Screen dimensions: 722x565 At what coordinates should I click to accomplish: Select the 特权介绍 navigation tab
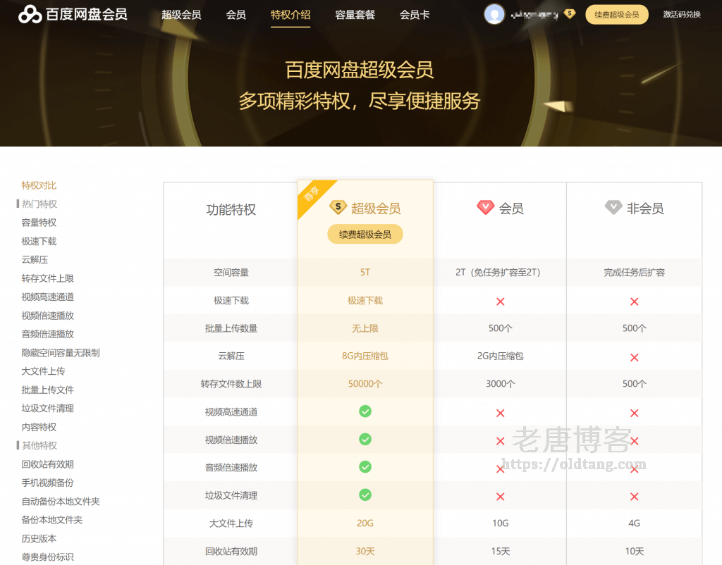point(290,15)
